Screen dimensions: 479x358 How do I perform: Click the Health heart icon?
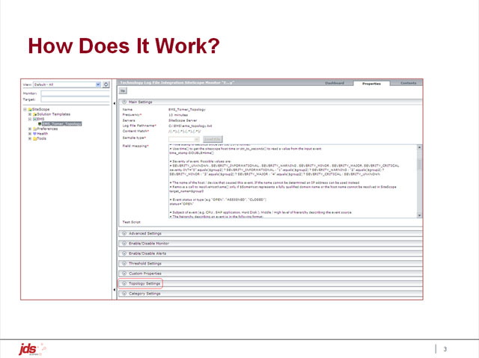[x=35, y=134]
